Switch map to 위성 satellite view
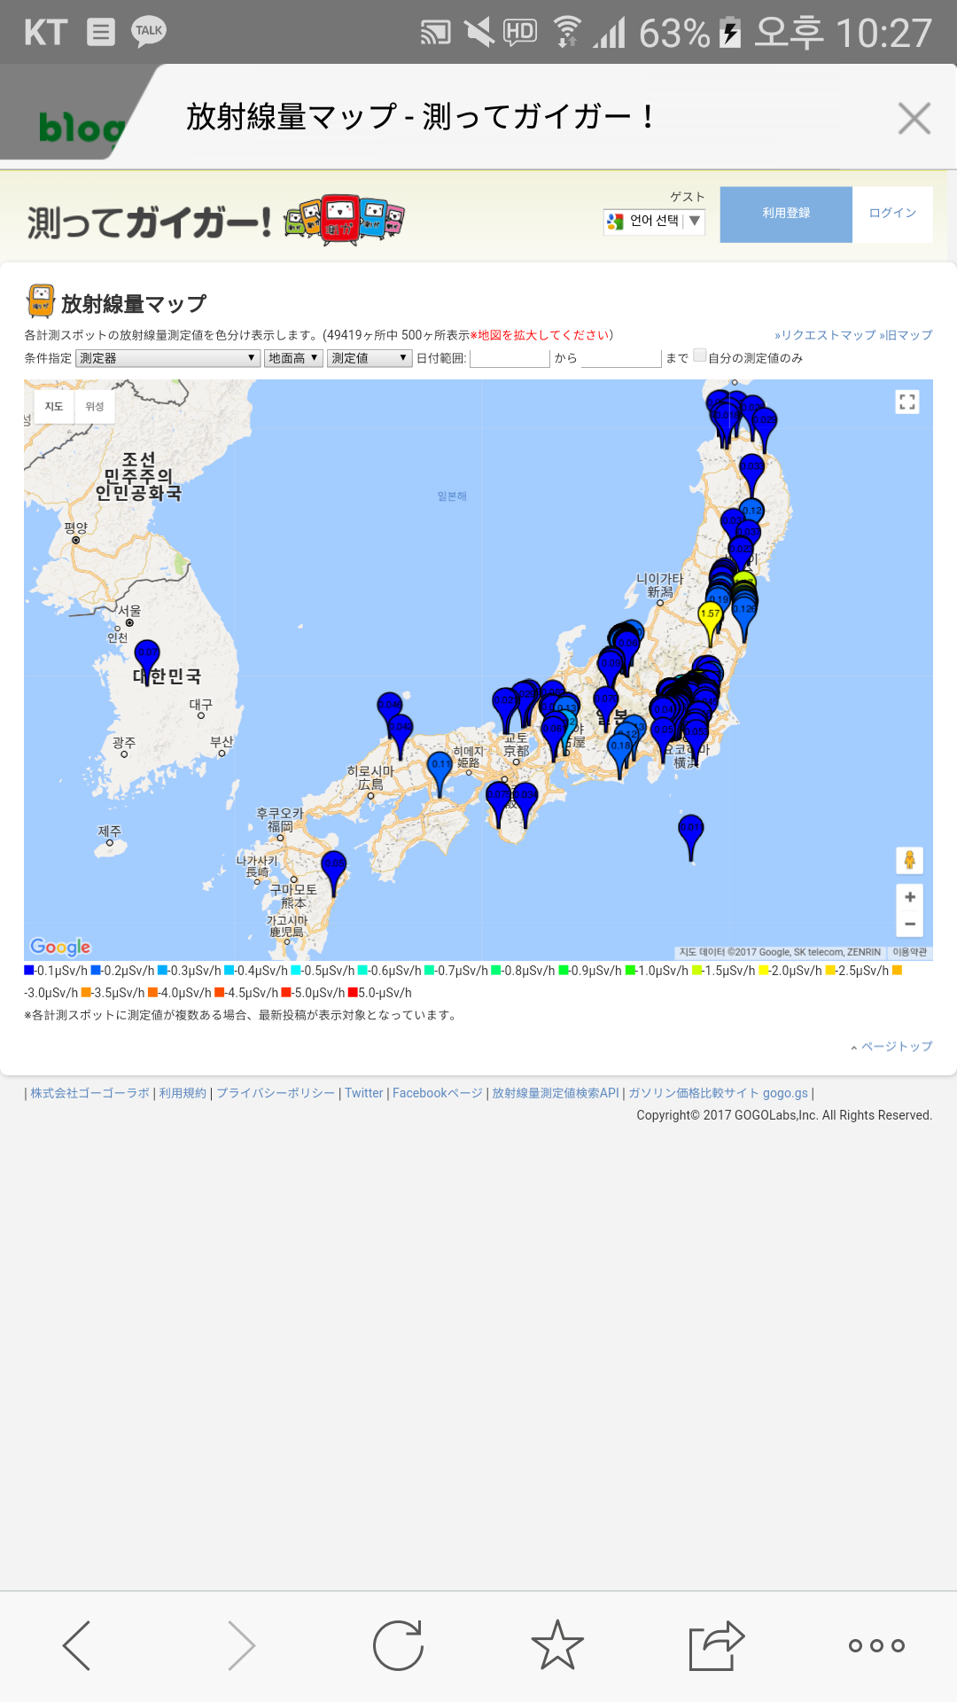 point(95,407)
